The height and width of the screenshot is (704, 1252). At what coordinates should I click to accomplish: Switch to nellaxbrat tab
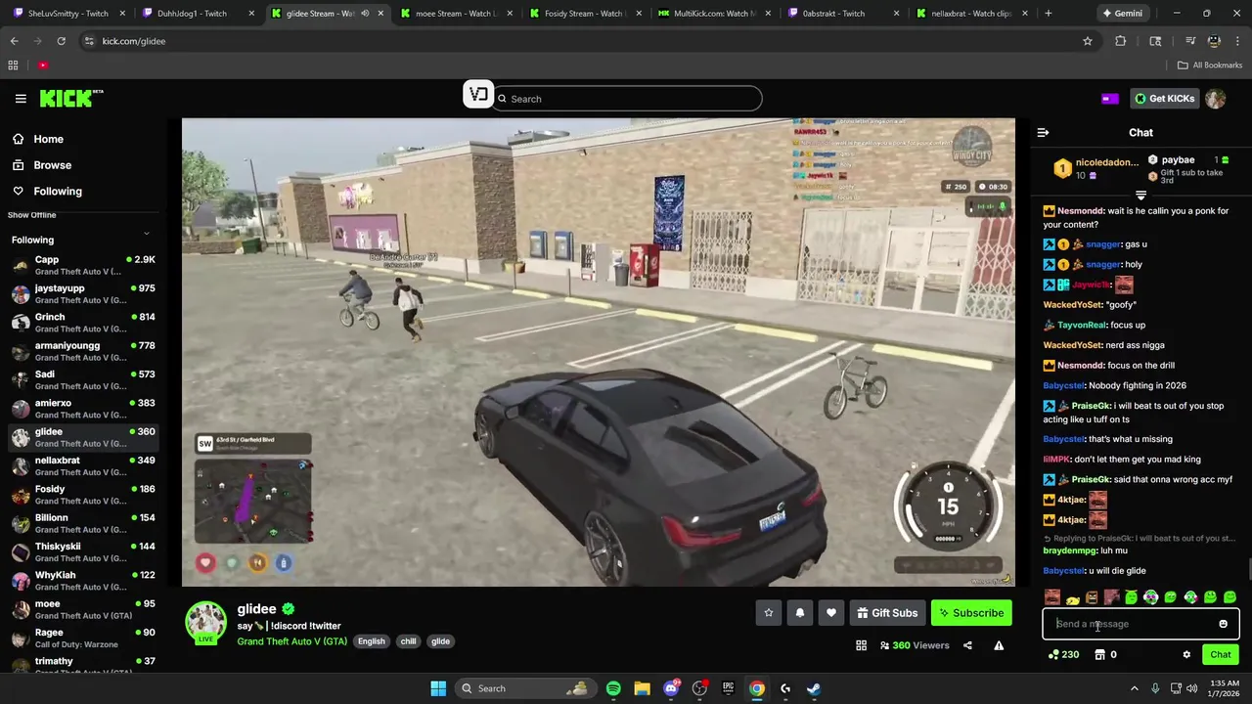point(970,14)
